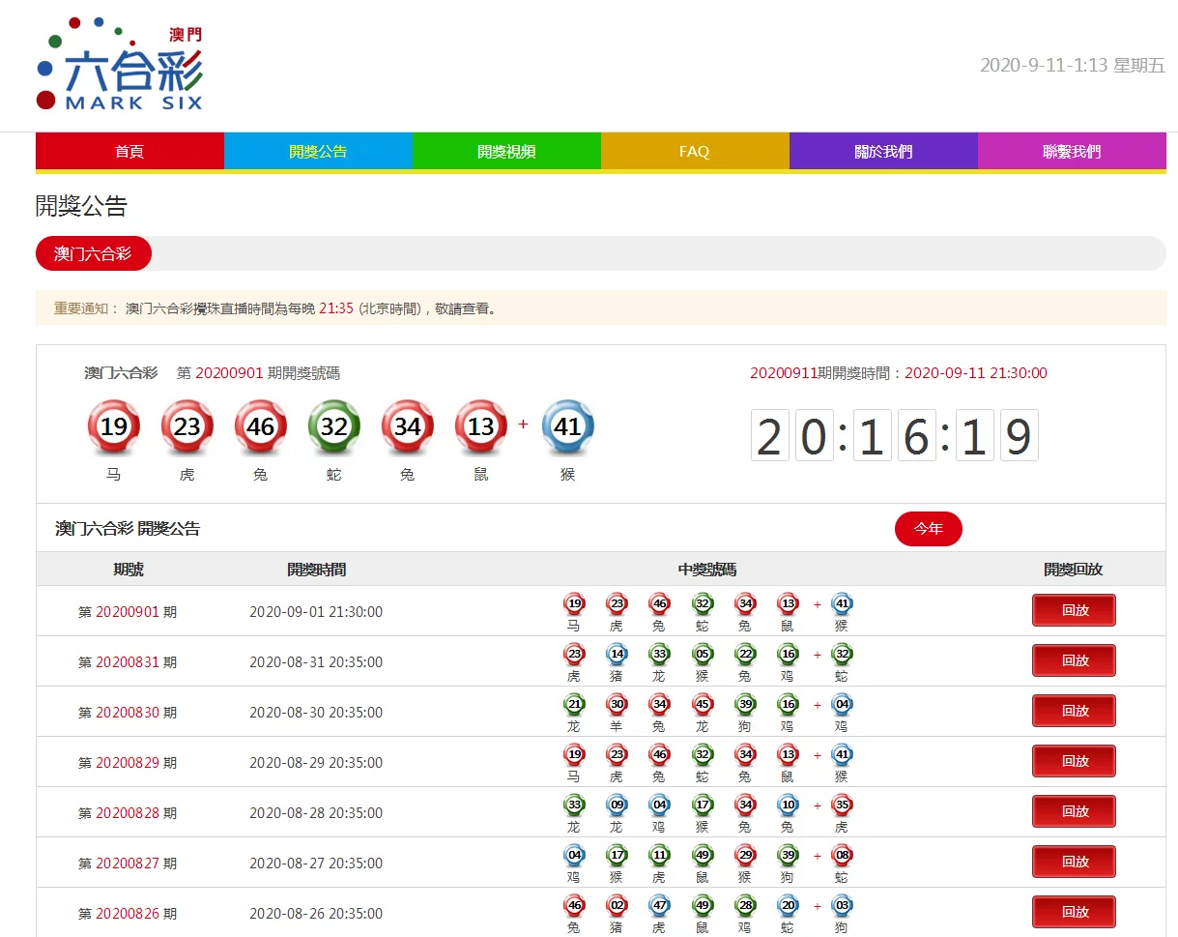Image resolution: width=1178 pixels, height=937 pixels.
Task: Click the large red ball numbered 23
Action: [x=187, y=426]
